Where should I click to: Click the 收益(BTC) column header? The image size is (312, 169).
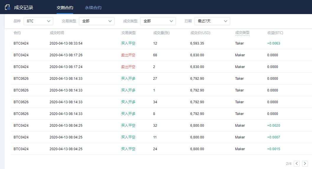click(275, 33)
